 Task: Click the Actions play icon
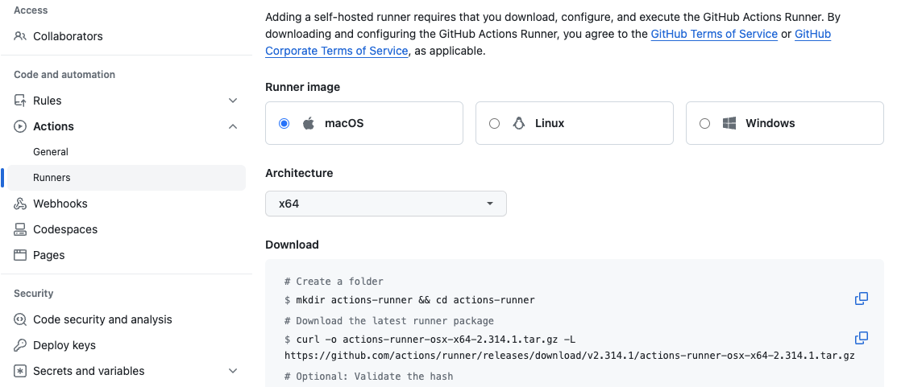click(x=20, y=126)
